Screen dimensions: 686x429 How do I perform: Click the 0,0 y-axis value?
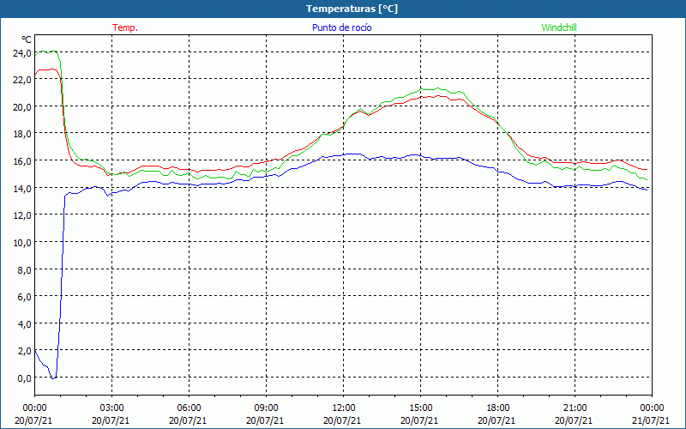pos(24,378)
